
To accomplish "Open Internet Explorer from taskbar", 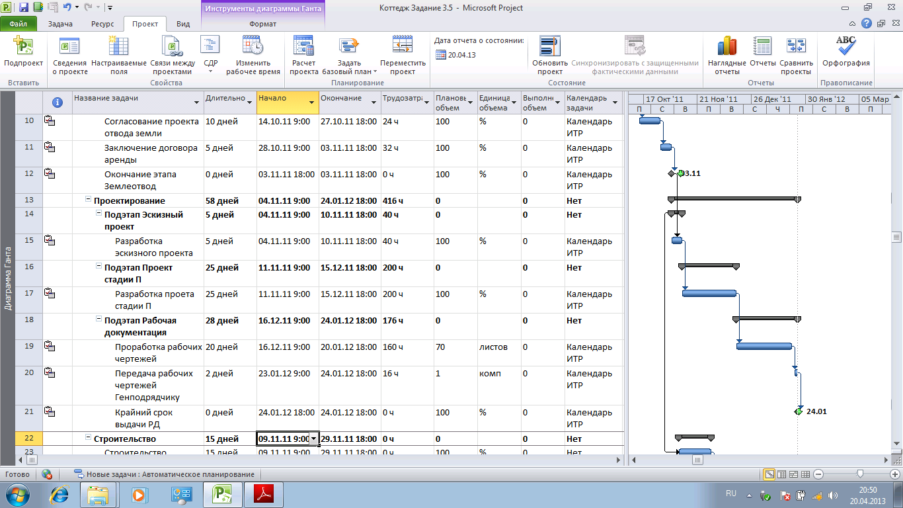I will 60,494.
